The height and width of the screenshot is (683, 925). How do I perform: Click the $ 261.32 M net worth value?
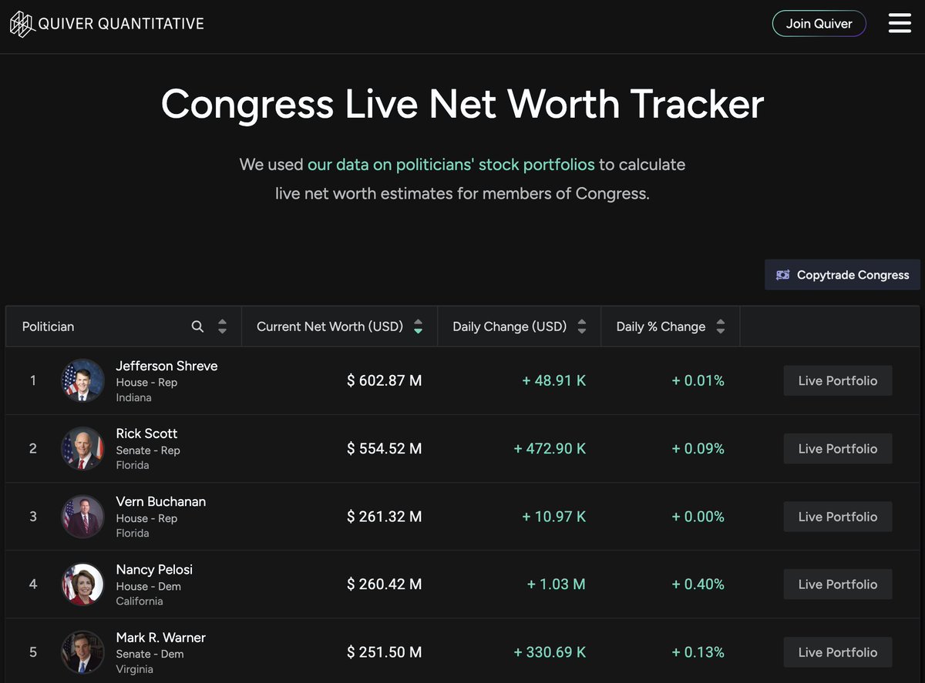click(384, 517)
